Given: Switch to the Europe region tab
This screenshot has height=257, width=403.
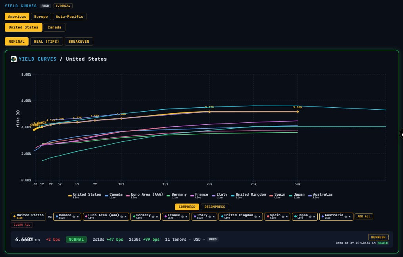Looking at the screenshot, I should click(x=41, y=16).
